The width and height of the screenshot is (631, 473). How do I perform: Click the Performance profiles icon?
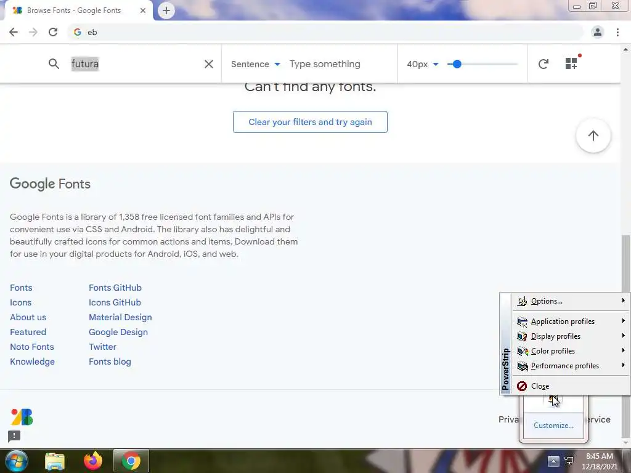pyautogui.click(x=522, y=366)
